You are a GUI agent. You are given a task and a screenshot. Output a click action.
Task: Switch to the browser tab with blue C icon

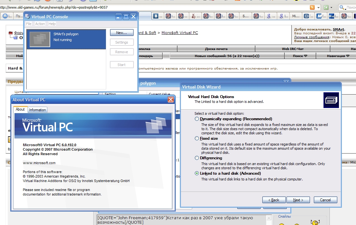coord(308,16)
